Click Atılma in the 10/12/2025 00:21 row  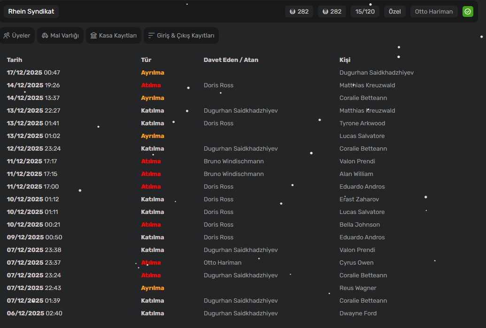pos(151,225)
